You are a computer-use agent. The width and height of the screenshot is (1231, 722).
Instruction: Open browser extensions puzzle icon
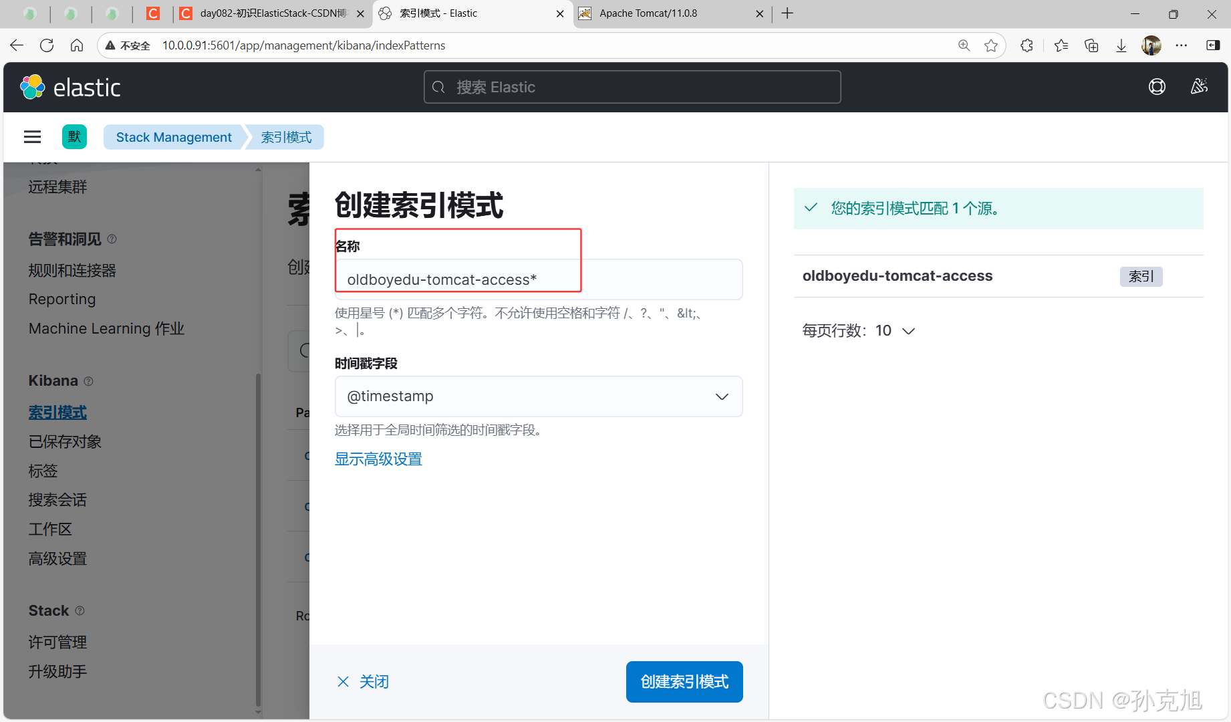pos(1027,45)
